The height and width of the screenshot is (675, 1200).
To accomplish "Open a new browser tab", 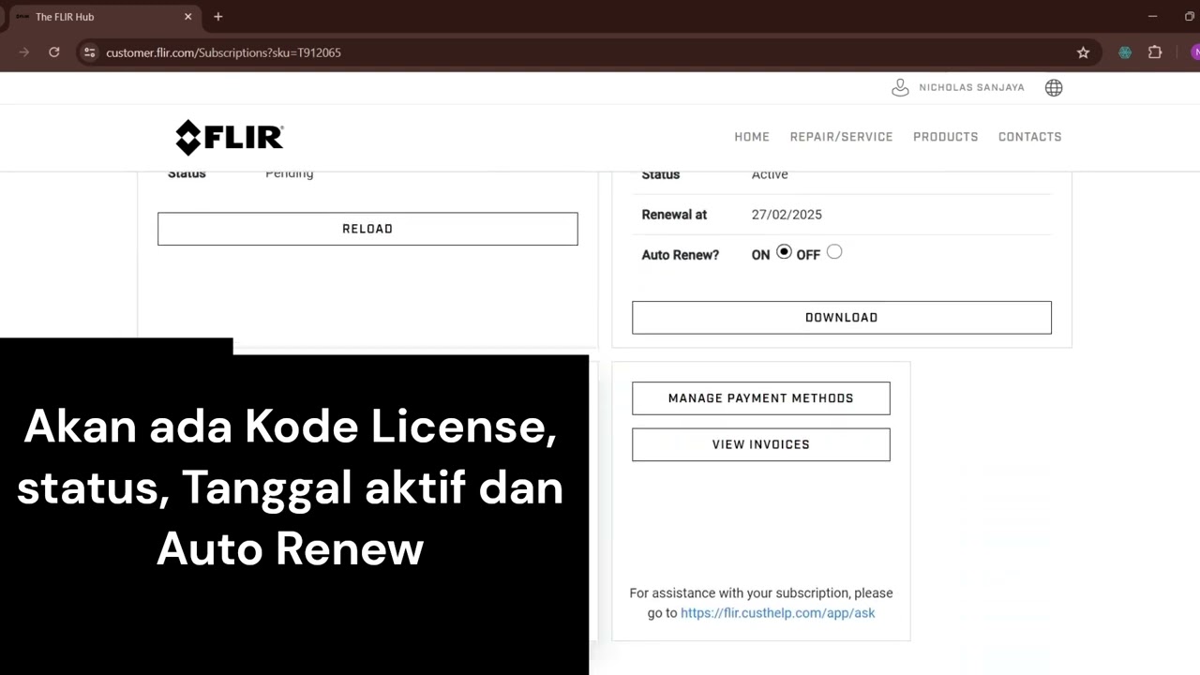I will (218, 17).
